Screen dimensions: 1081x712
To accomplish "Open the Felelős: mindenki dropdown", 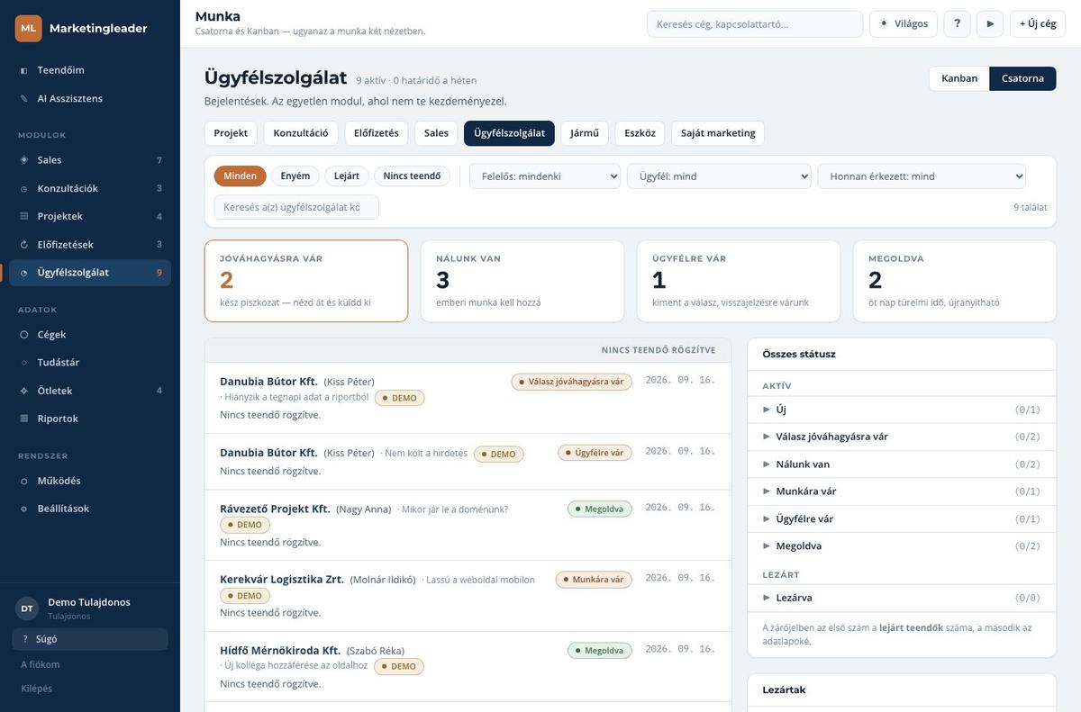I will coord(545,176).
